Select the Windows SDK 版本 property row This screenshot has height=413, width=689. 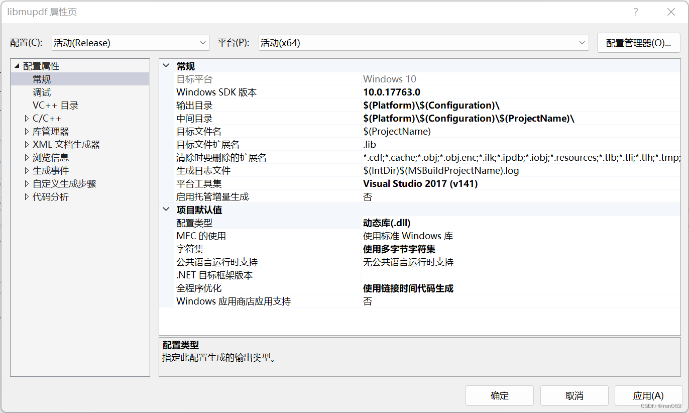point(251,92)
